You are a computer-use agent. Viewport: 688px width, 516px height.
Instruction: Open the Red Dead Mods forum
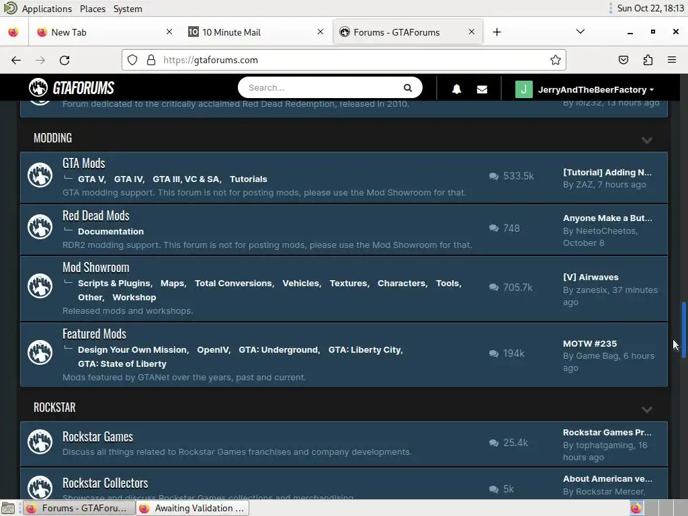coord(96,216)
